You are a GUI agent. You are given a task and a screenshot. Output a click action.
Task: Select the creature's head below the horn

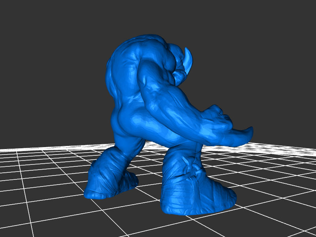pos(179,71)
